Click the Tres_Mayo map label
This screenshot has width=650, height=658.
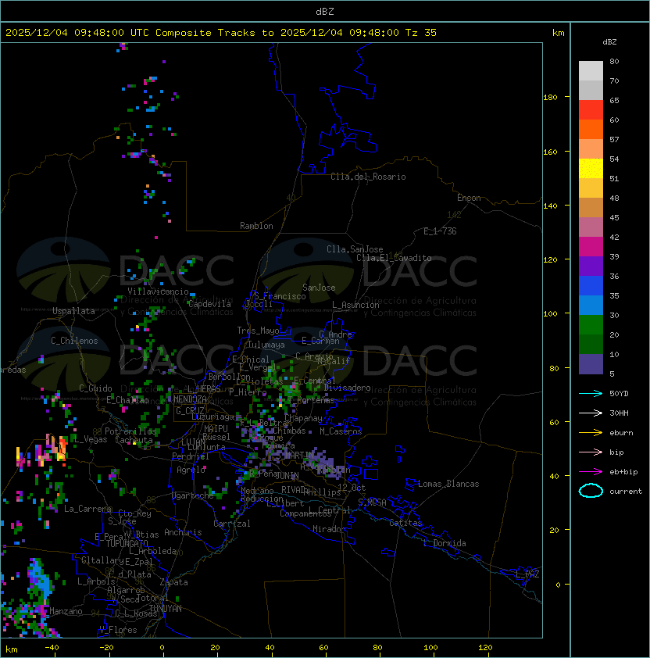point(258,331)
